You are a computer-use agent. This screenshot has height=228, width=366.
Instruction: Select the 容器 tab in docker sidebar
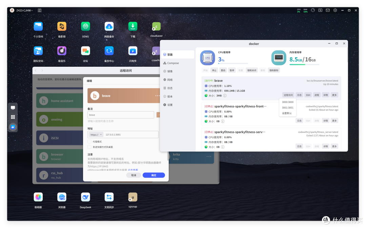178,55
